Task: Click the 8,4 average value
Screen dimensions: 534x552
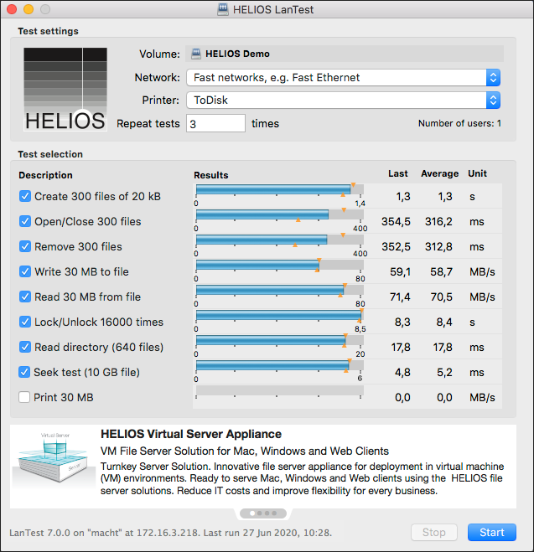Action: point(444,322)
